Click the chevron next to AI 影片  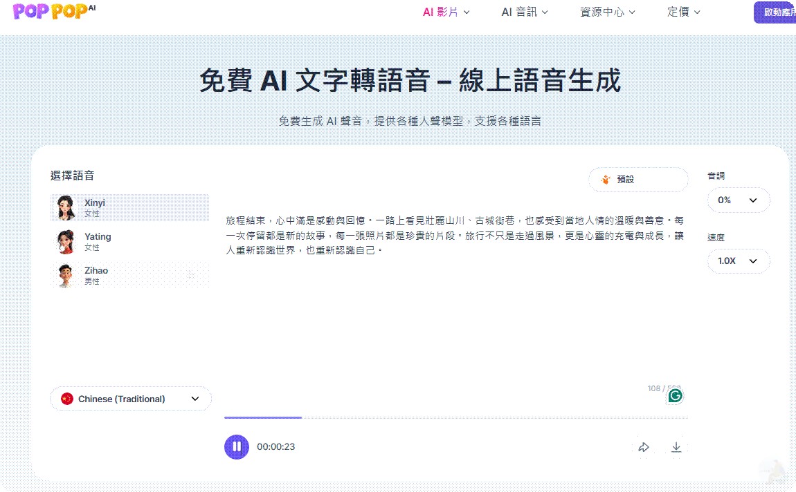(467, 12)
